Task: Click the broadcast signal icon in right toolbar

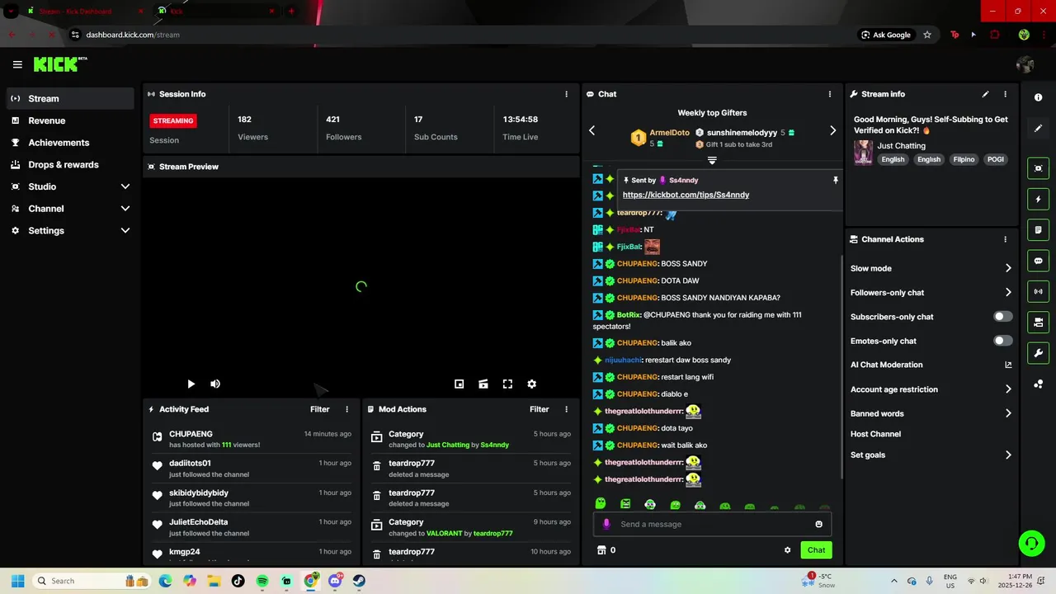Action: 1038,291
